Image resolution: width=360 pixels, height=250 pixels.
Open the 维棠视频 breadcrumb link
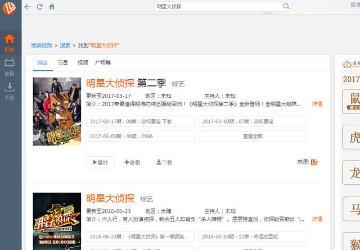coord(42,46)
